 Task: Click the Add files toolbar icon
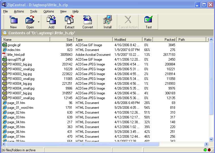coord(51,20)
